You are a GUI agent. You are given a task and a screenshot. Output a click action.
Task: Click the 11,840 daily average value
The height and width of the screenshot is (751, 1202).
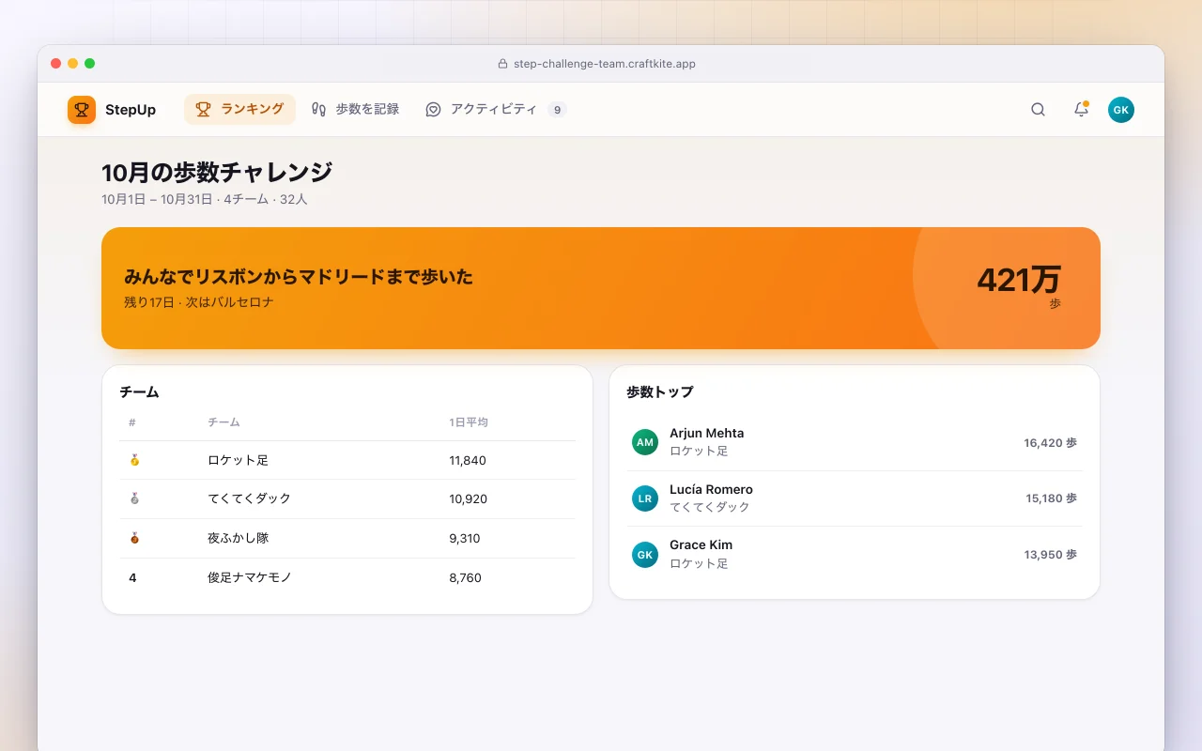(x=468, y=460)
